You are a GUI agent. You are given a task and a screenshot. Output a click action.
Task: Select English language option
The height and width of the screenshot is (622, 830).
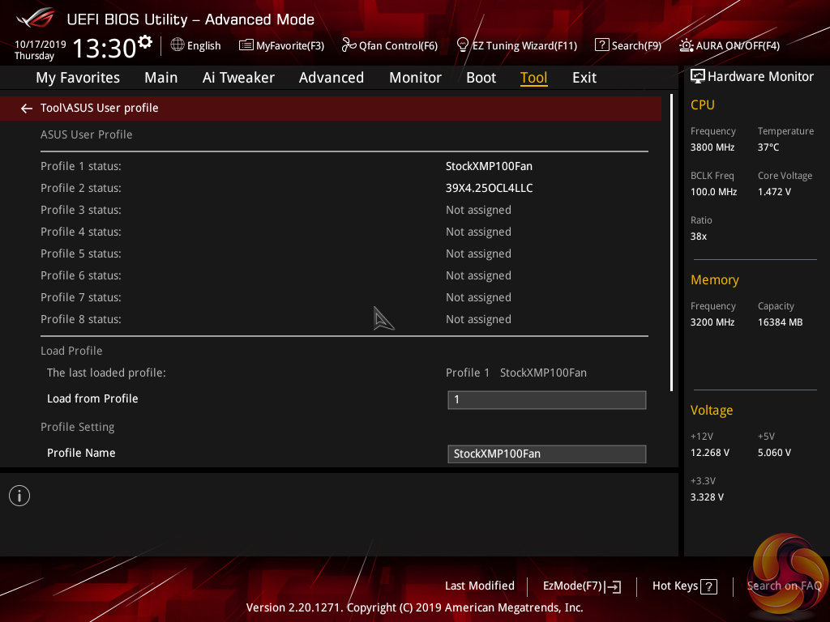tap(203, 46)
